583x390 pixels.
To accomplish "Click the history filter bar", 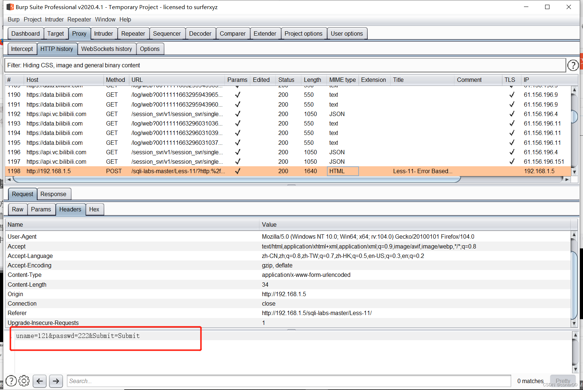I will coord(285,65).
